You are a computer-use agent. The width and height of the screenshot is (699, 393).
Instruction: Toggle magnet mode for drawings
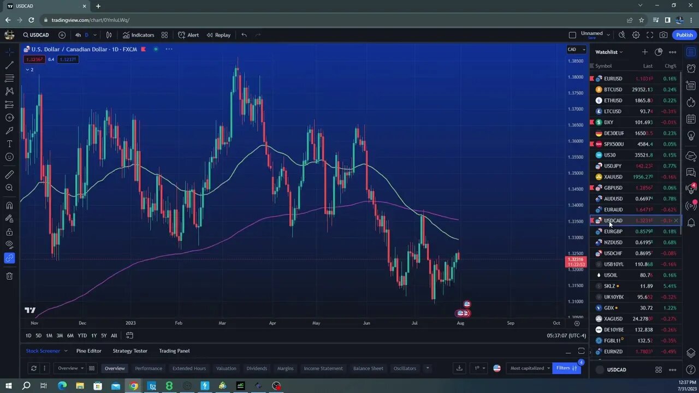point(9,205)
